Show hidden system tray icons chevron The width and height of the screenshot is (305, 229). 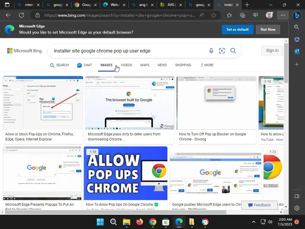254,222
